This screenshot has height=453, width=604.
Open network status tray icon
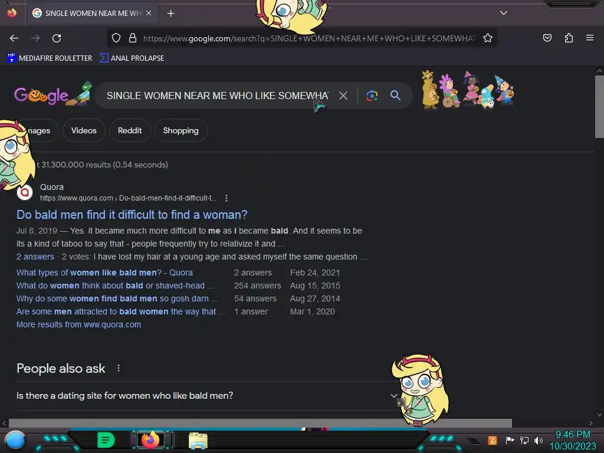[524, 440]
